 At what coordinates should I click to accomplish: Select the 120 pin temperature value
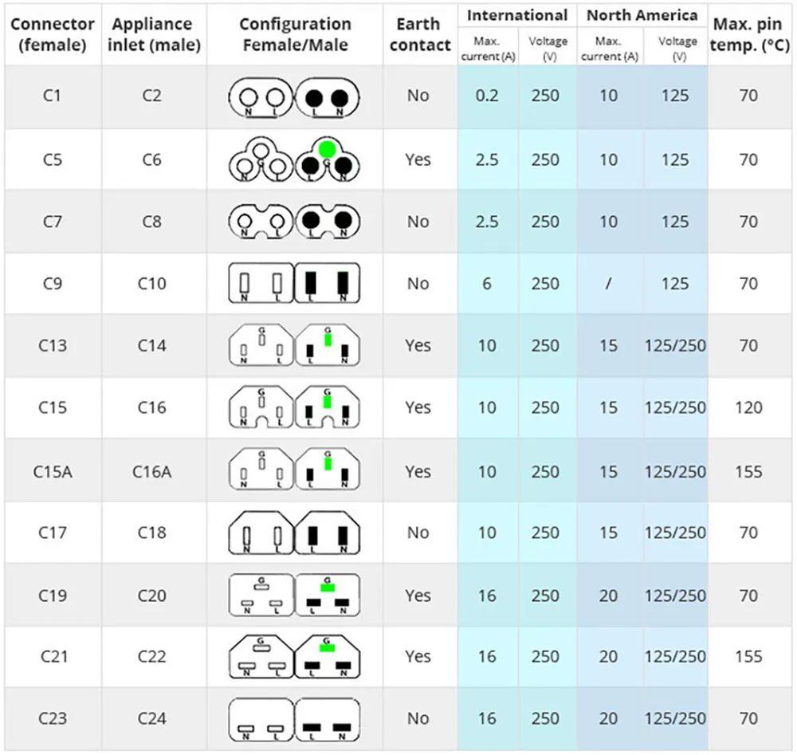coord(748,407)
